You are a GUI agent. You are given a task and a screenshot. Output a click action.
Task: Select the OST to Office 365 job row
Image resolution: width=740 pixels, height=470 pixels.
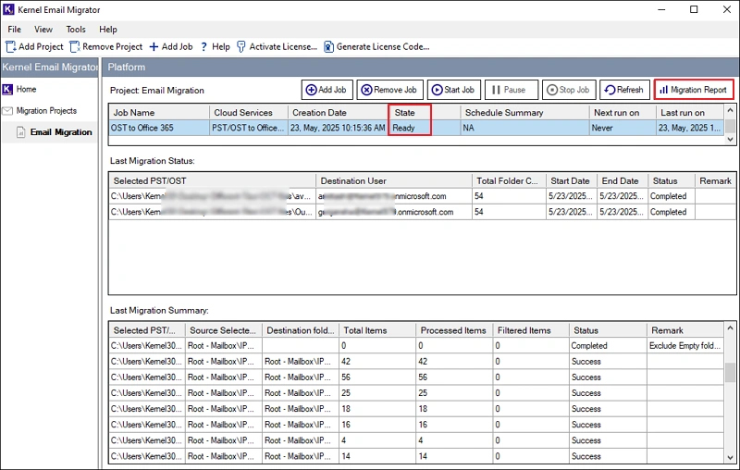(416, 128)
